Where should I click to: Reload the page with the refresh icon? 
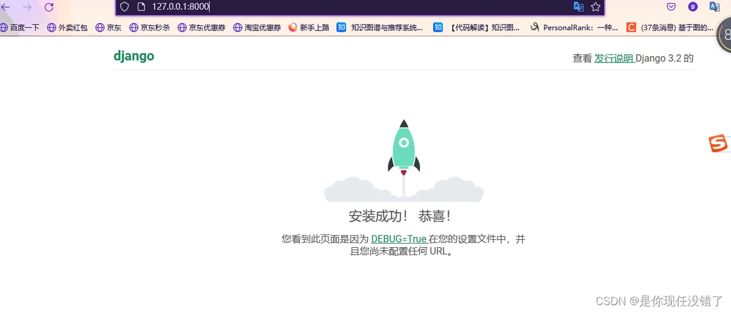[x=49, y=7]
